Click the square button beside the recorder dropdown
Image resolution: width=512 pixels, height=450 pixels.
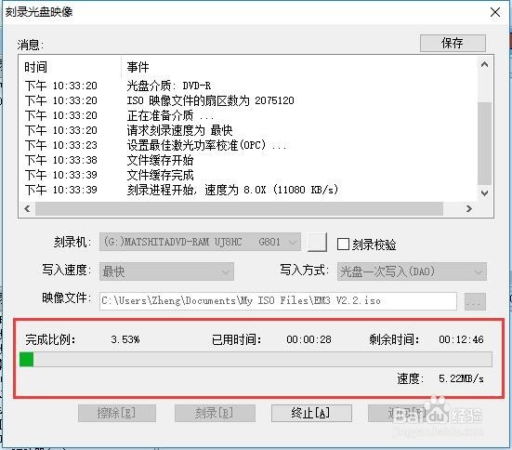click(317, 242)
